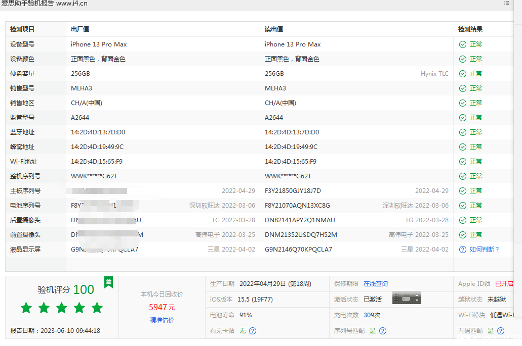Click the green check icon for 硬盘容量 row
This screenshot has width=522, height=346.
tap(463, 74)
